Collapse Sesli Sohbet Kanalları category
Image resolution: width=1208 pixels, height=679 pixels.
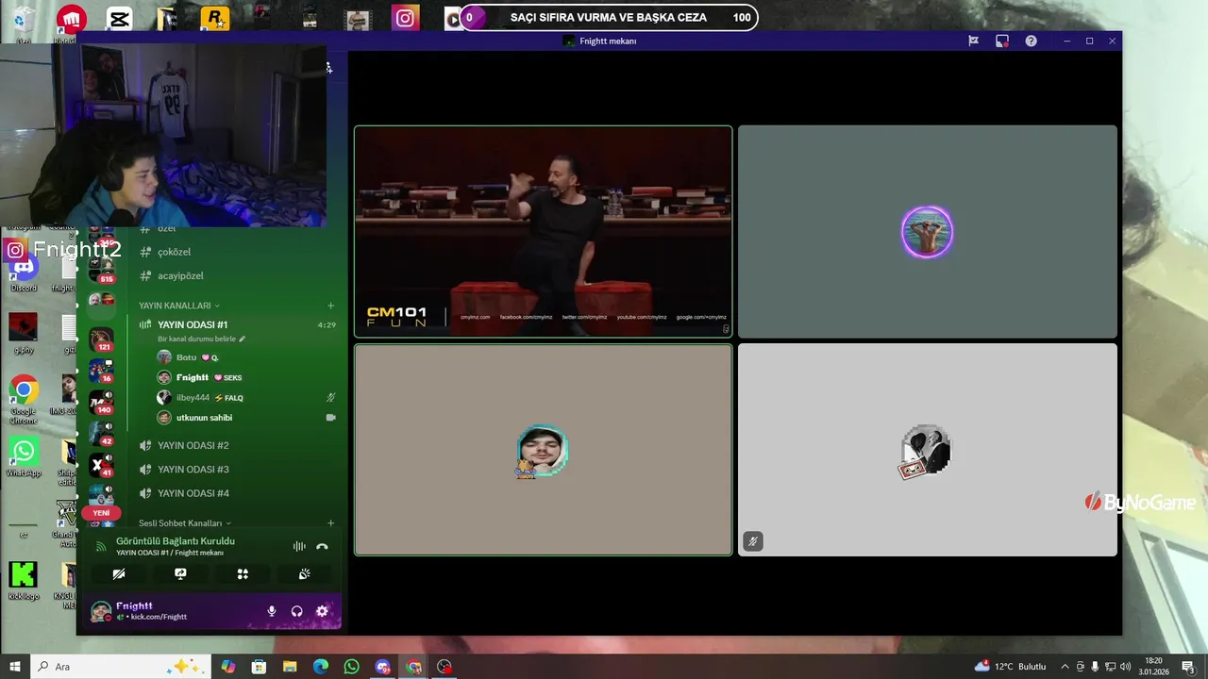pos(185,522)
